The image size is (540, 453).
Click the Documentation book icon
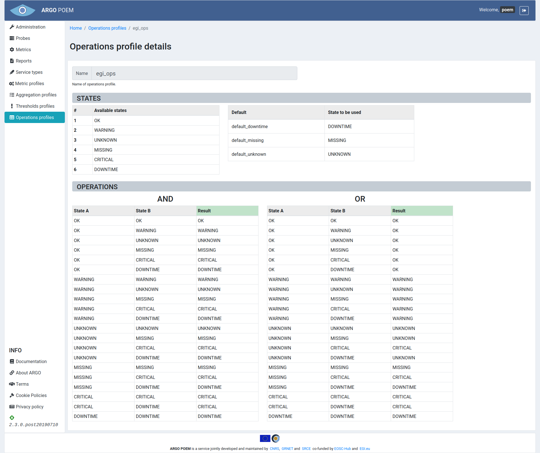click(x=12, y=361)
